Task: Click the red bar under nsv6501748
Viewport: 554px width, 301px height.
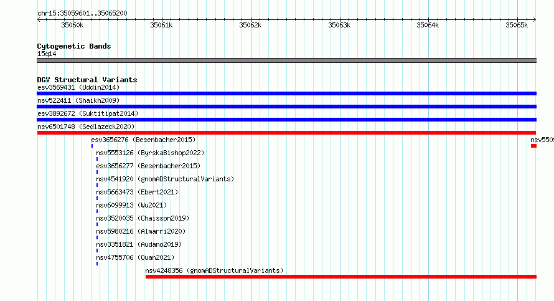Action: [286, 133]
